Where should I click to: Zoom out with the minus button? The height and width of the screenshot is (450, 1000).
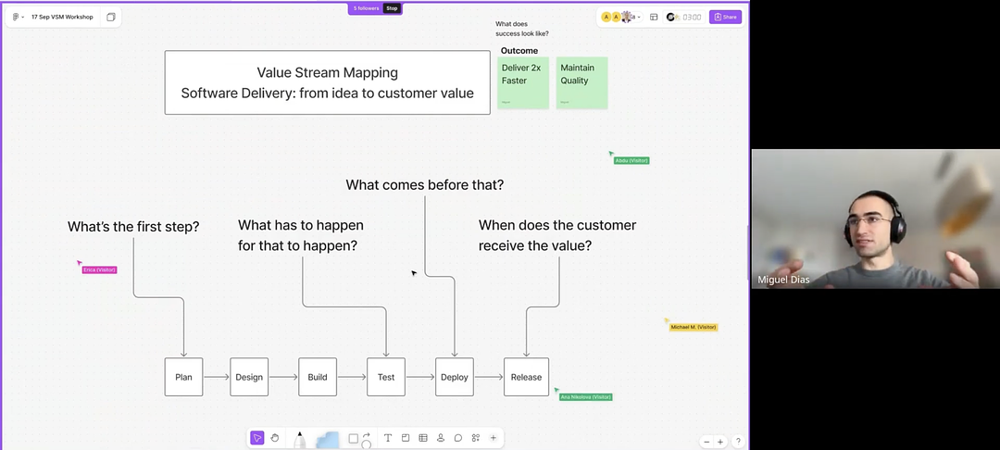[x=706, y=442]
